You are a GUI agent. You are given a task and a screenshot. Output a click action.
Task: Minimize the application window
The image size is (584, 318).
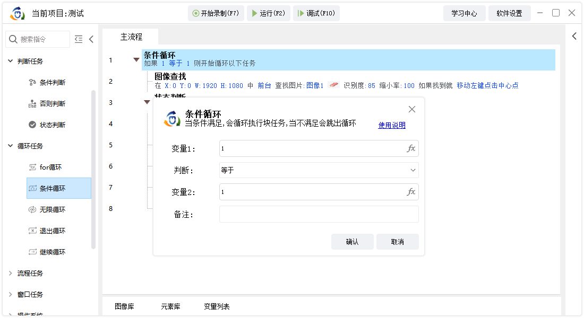(x=540, y=13)
